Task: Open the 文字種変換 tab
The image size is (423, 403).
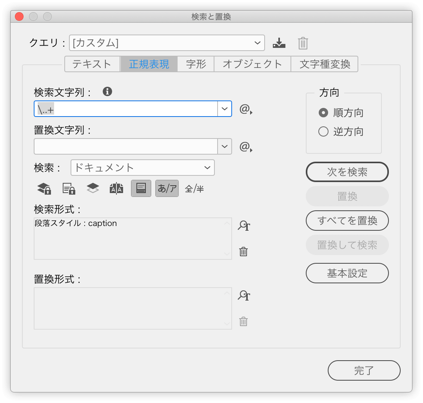Action: coord(325,64)
